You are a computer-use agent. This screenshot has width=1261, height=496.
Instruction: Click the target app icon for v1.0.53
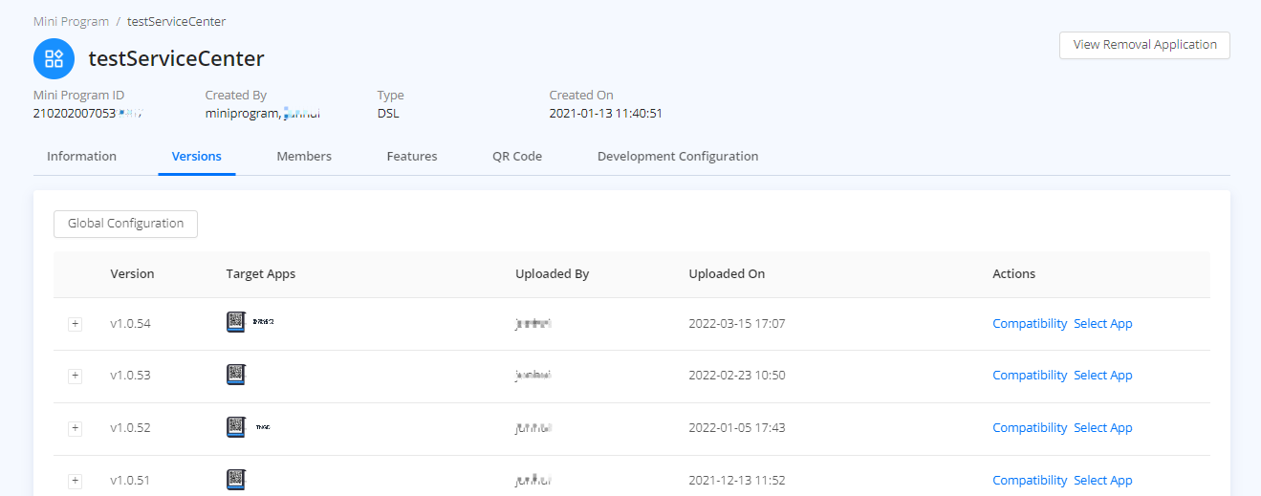tap(236, 375)
